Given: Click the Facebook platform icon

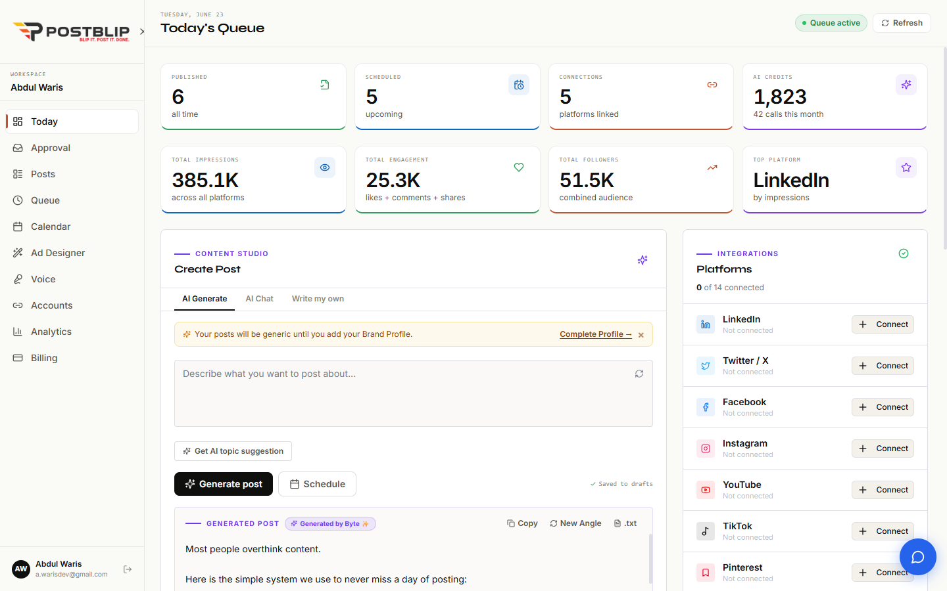Looking at the screenshot, I should coord(706,407).
